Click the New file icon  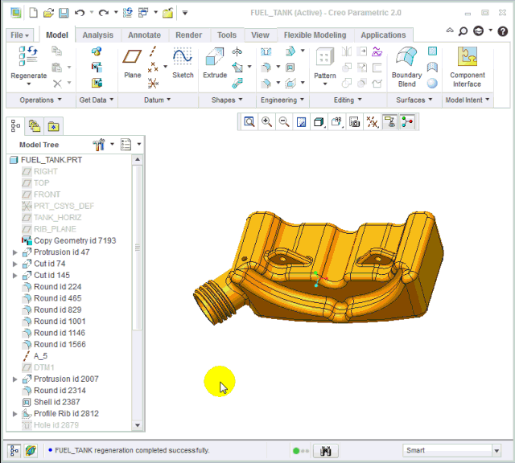(33, 13)
